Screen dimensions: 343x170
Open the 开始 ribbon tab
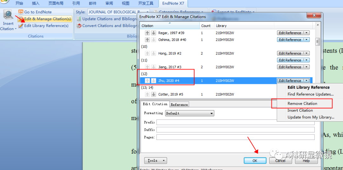(19, 3)
